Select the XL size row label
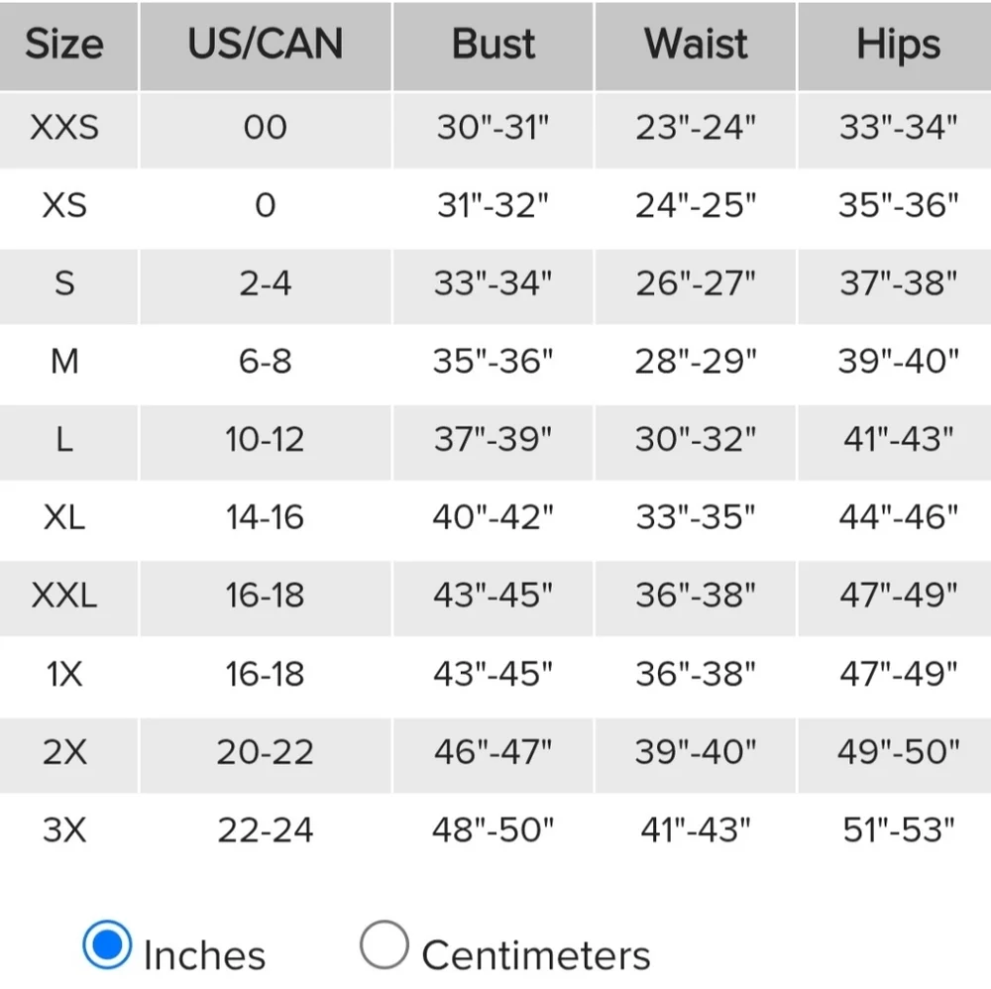The height and width of the screenshot is (989, 991). click(64, 517)
